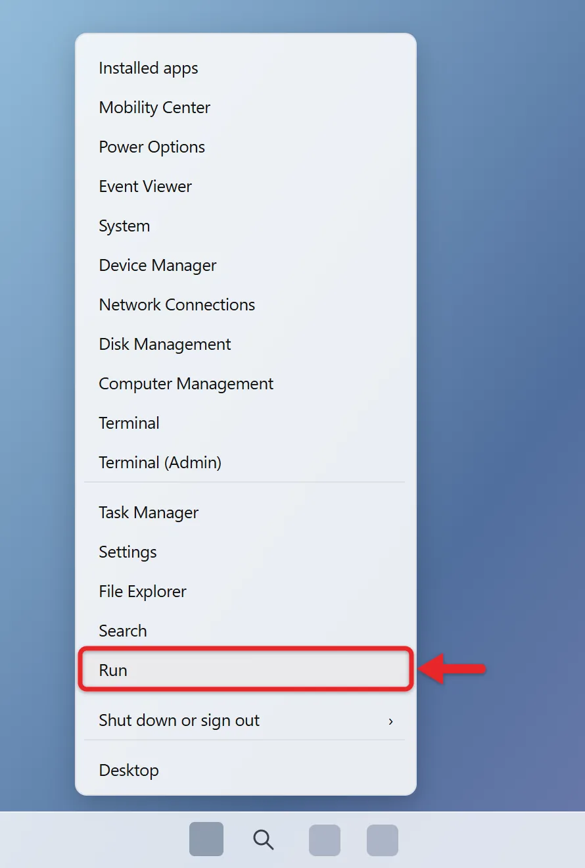Image resolution: width=585 pixels, height=868 pixels.
Task: Open Settings from the menu
Action: (246, 552)
